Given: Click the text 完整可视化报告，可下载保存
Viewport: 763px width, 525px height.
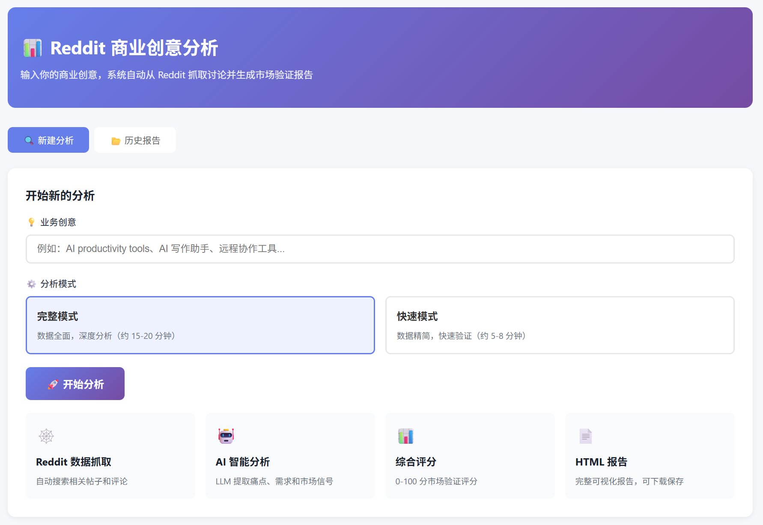Looking at the screenshot, I should click(629, 481).
